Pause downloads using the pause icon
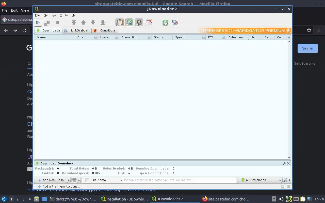The height and width of the screenshot is (203, 325). tap(47, 23)
